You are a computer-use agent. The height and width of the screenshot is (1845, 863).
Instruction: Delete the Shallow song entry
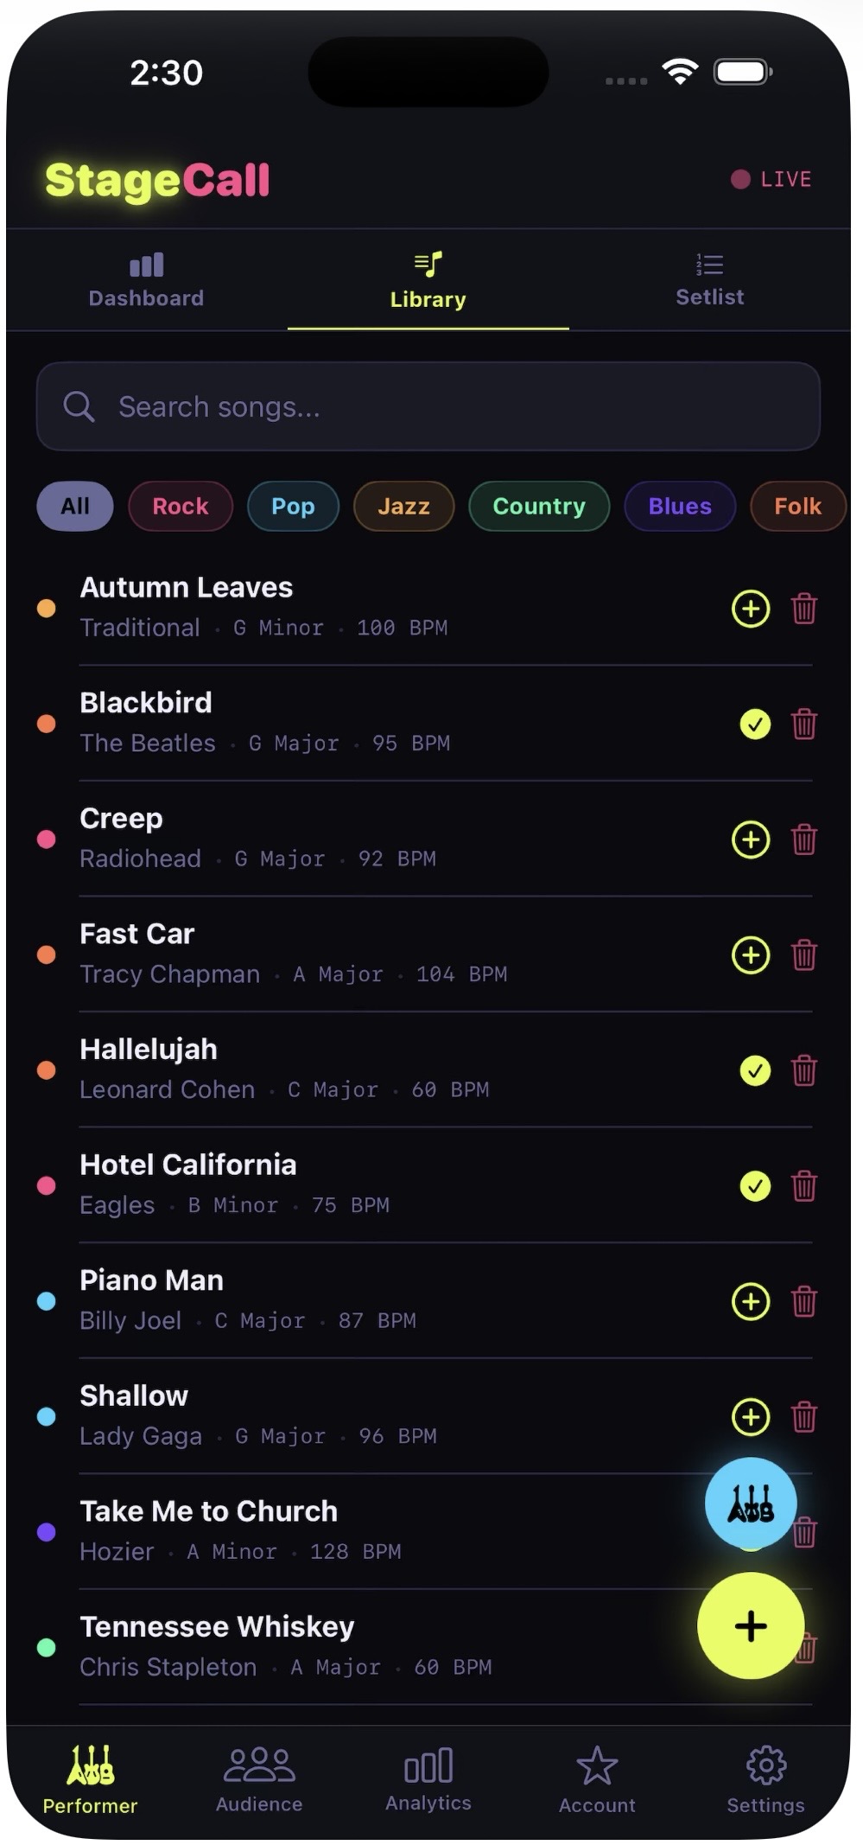[804, 1417]
